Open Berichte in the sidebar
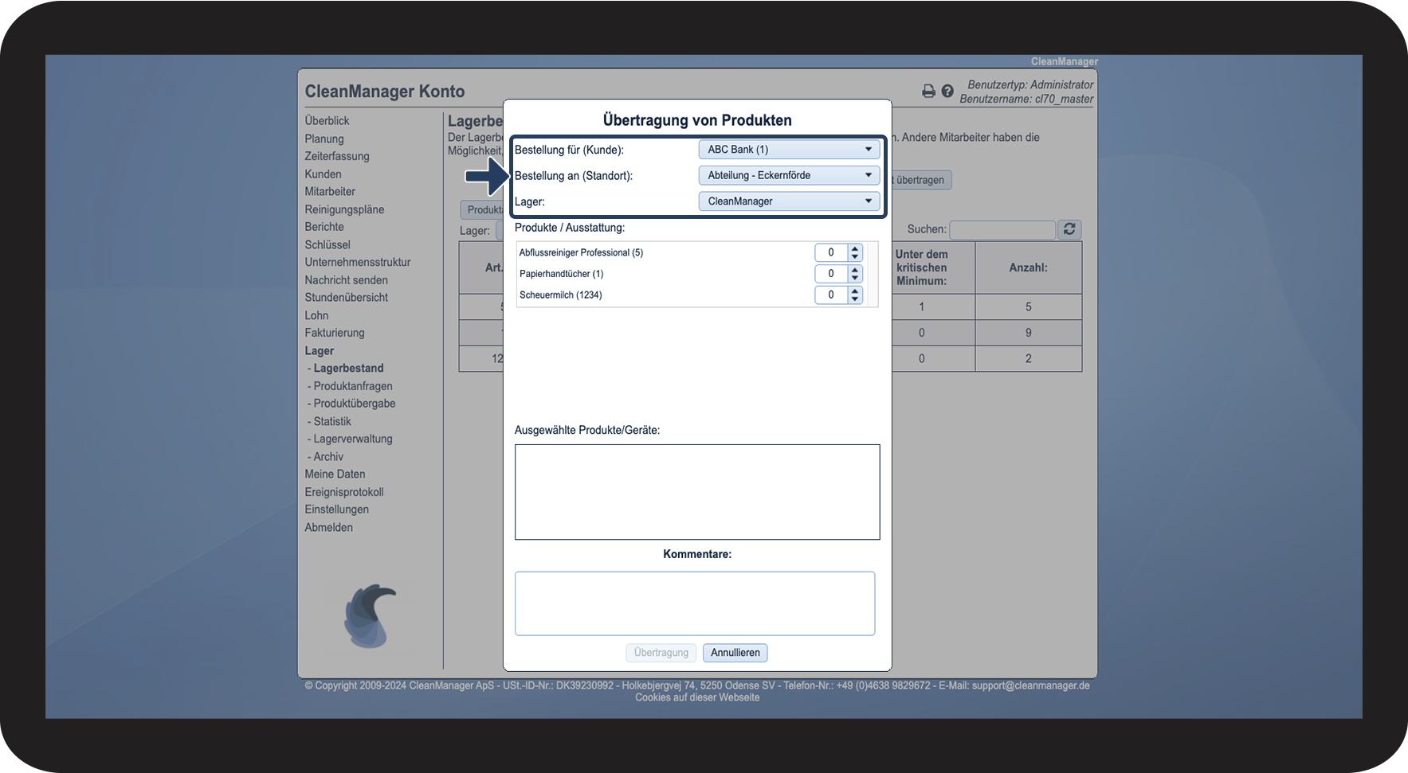Viewport: 1408px width, 773px height. [x=324, y=227]
